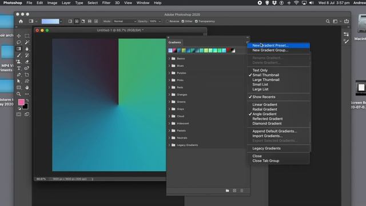This screenshot has height=206, width=366.
Task: Open the workspace switcher icon
Action: (x=335, y=21)
